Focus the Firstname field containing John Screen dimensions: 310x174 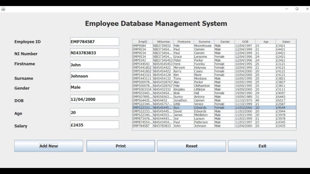95,65
